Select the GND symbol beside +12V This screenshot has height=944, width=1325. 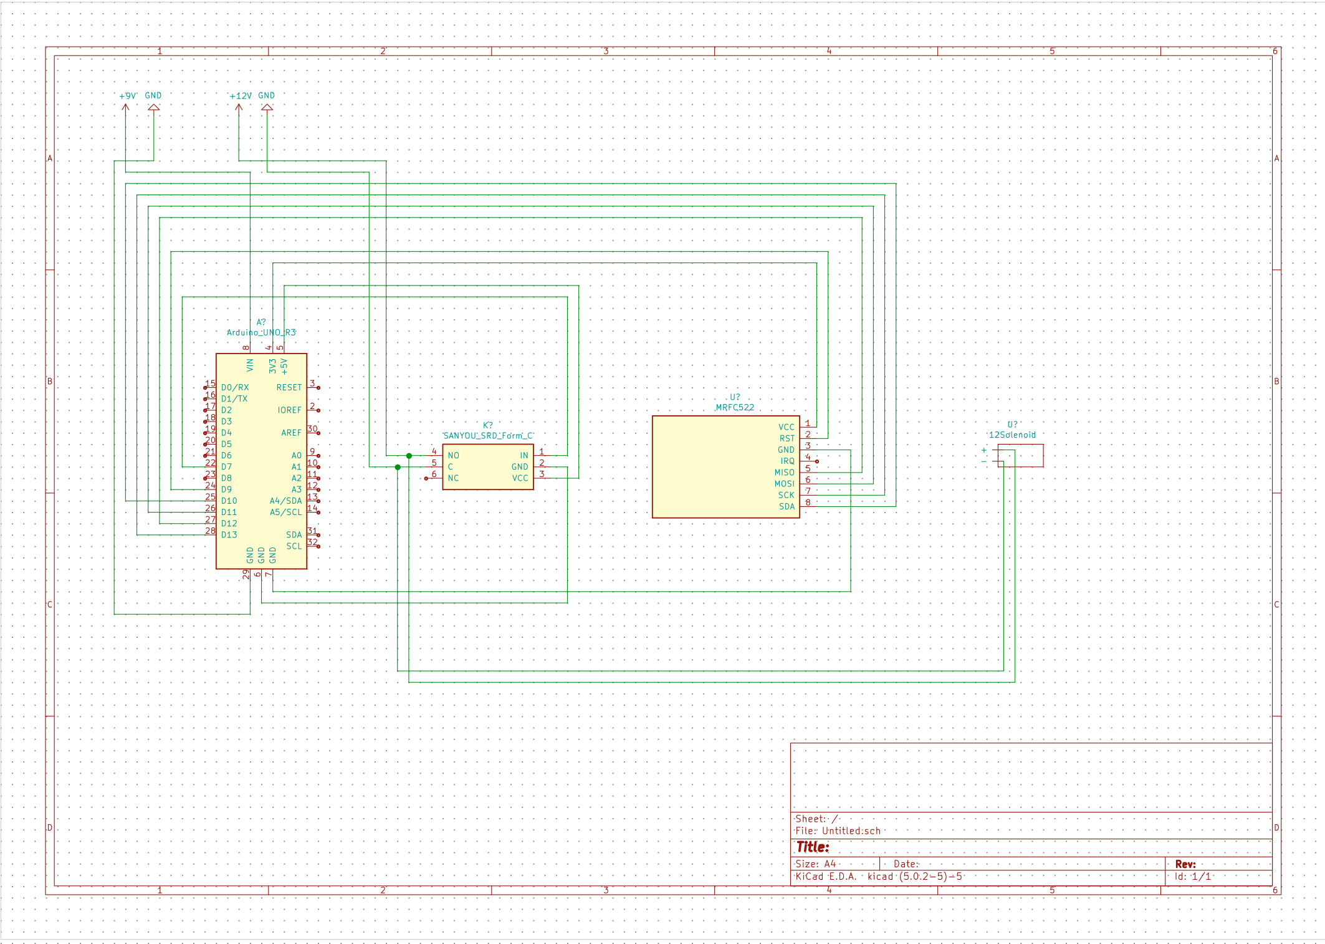pos(266,106)
